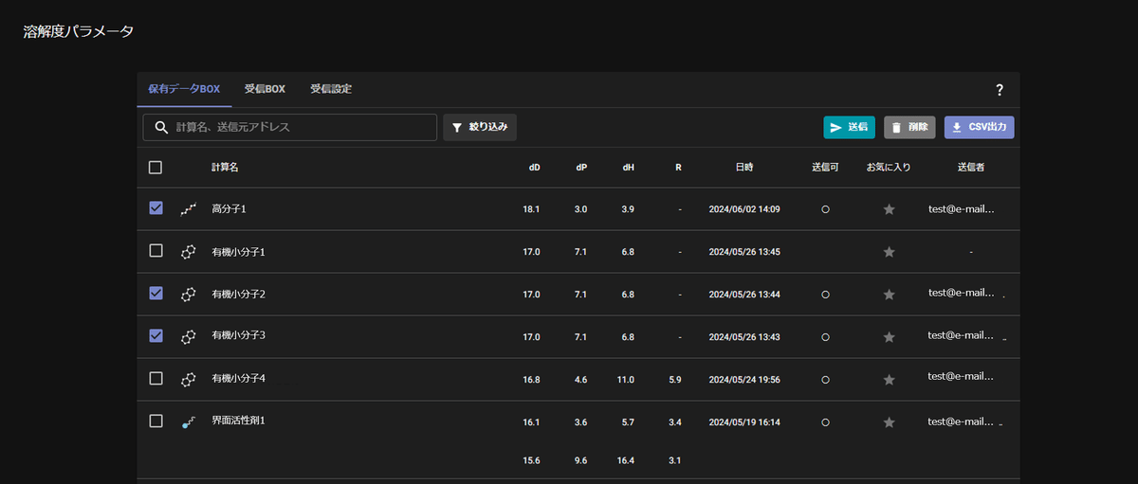The width and height of the screenshot is (1138, 484).
Task: Select the 有機小分子3 calculation name
Action: (238, 335)
